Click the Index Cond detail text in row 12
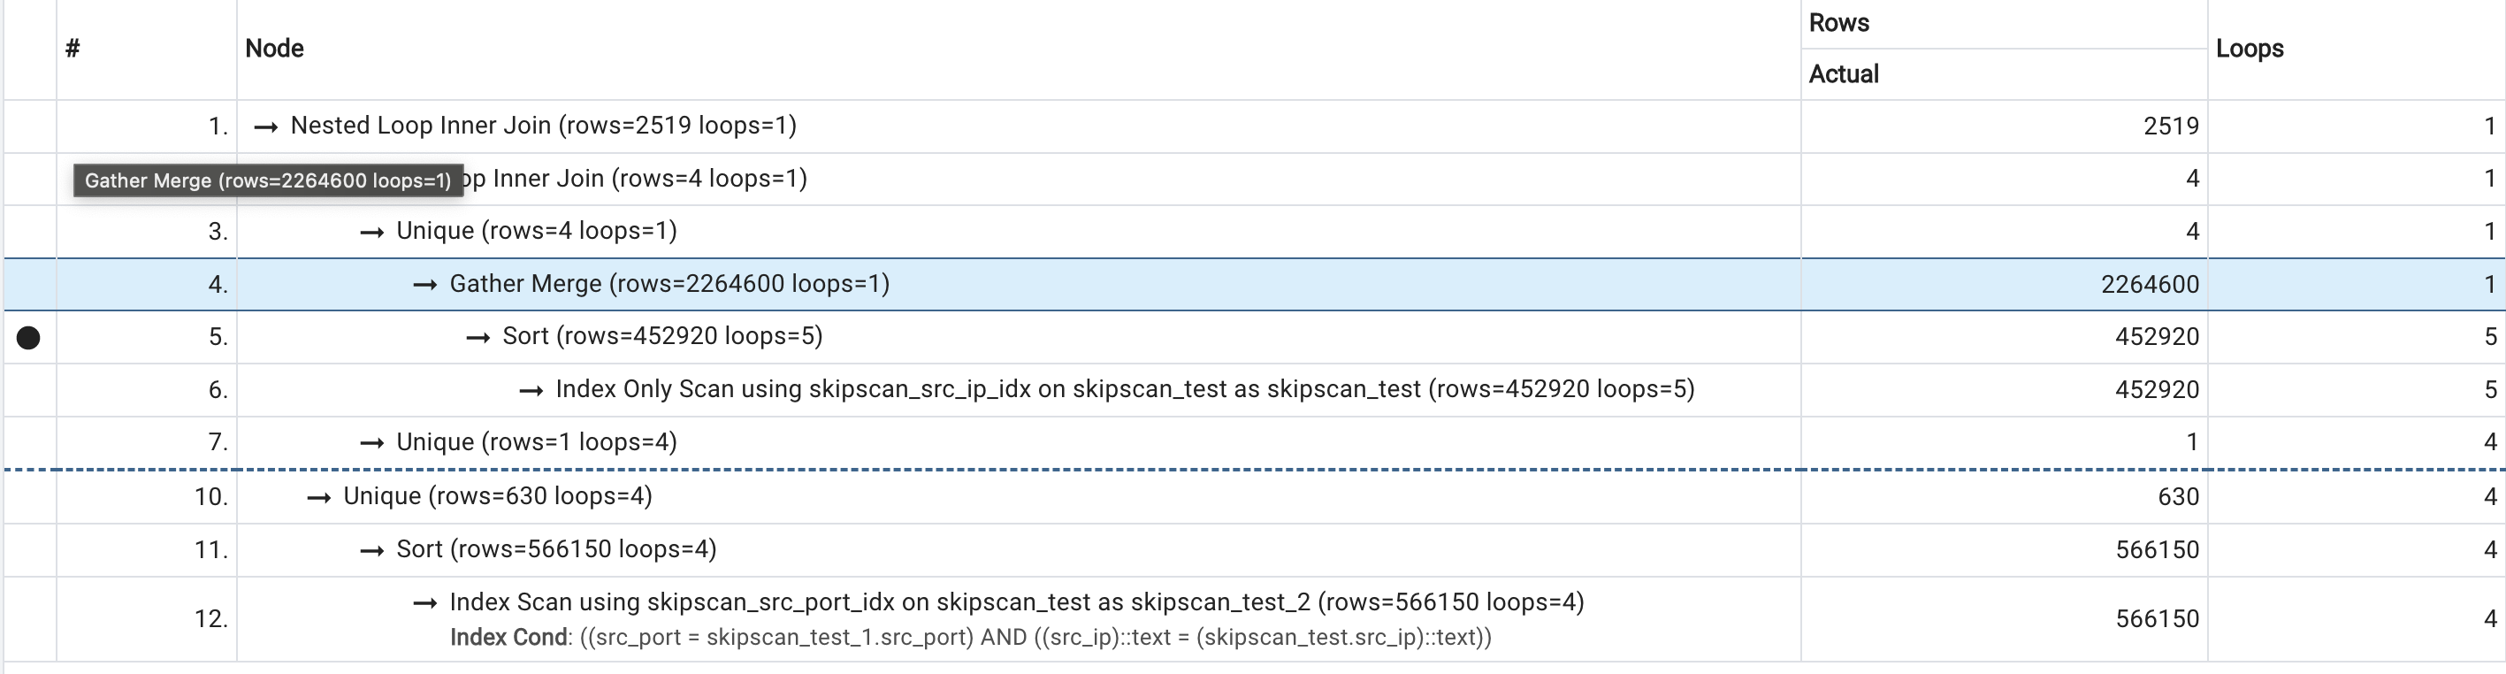This screenshot has height=674, width=2506. point(970,638)
